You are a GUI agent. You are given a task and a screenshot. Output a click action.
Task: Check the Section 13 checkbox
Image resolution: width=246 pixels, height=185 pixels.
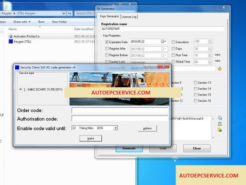196,82
